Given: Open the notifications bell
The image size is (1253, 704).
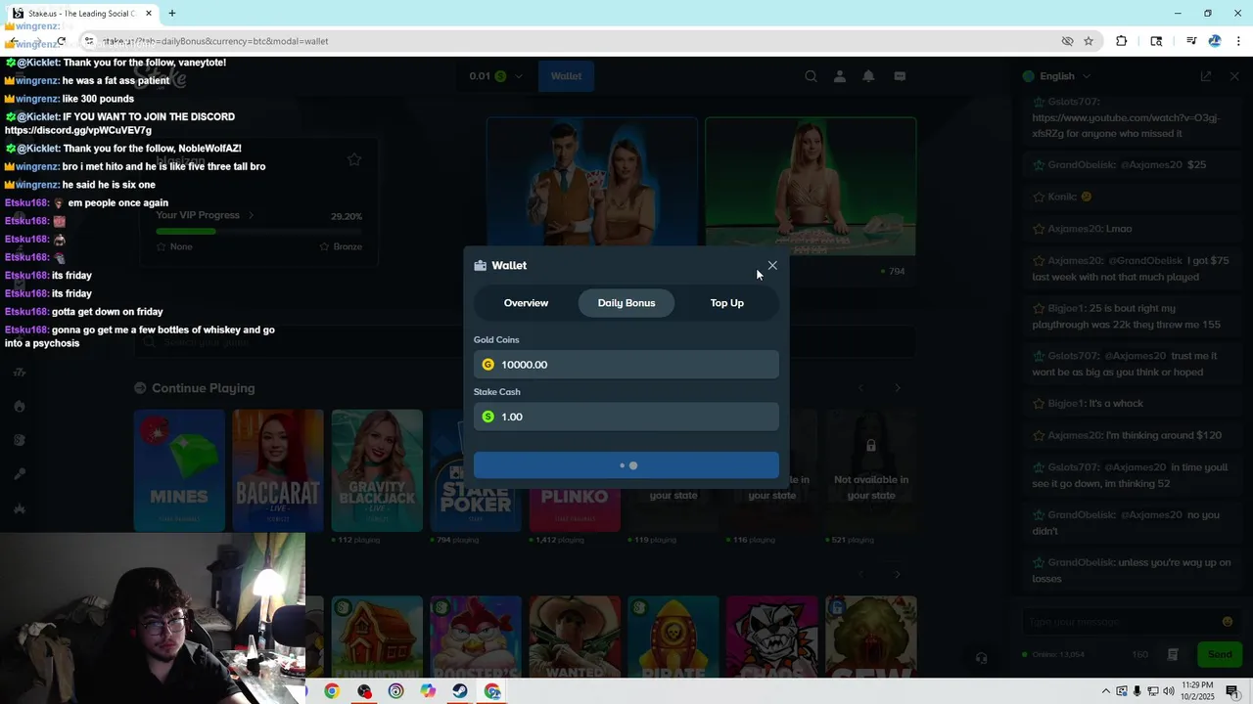Looking at the screenshot, I should point(868,76).
